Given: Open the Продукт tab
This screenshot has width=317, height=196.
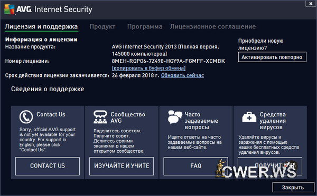Looking at the screenshot, I should pos(102,27).
